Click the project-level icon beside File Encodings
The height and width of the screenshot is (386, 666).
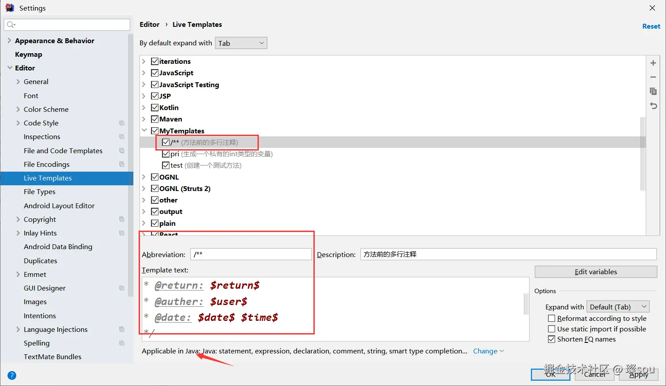[x=122, y=164]
